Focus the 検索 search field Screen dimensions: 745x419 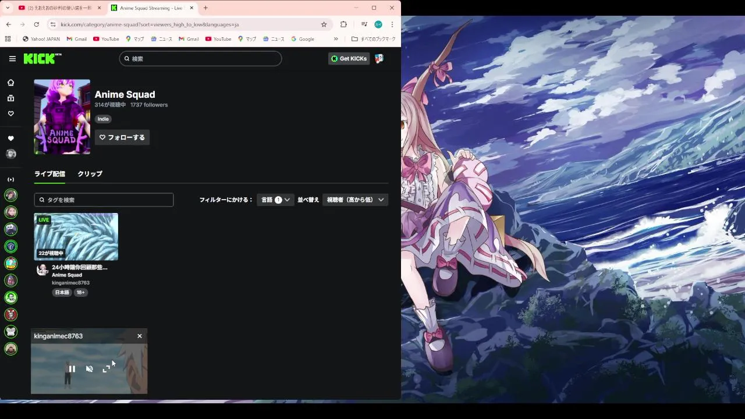[200, 59]
